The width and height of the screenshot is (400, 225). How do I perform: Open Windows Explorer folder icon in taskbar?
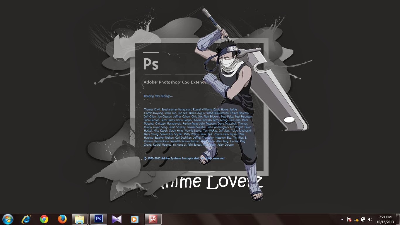80,219
